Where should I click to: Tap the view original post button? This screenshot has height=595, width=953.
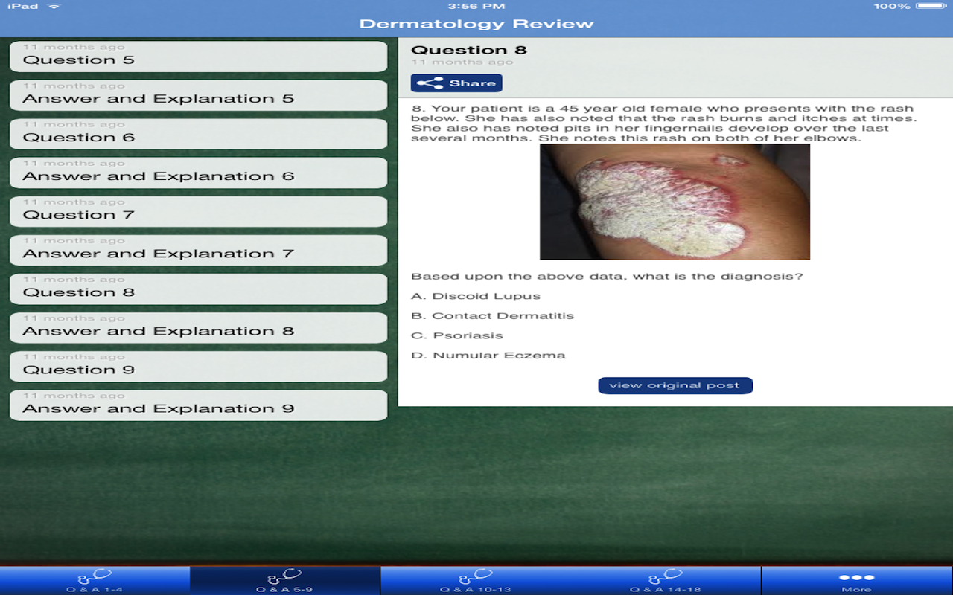675,385
